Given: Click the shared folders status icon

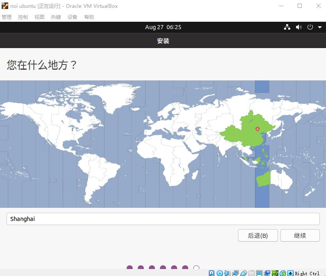Looking at the screenshot, I should click(251, 273).
